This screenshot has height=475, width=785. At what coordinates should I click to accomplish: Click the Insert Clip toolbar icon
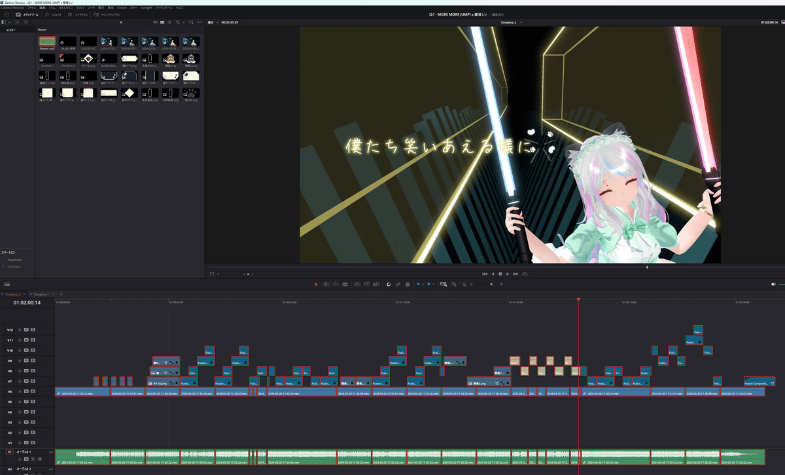click(357, 285)
